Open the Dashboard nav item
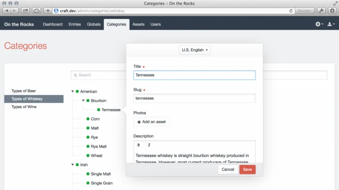This screenshot has height=190, width=339. click(x=53, y=24)
